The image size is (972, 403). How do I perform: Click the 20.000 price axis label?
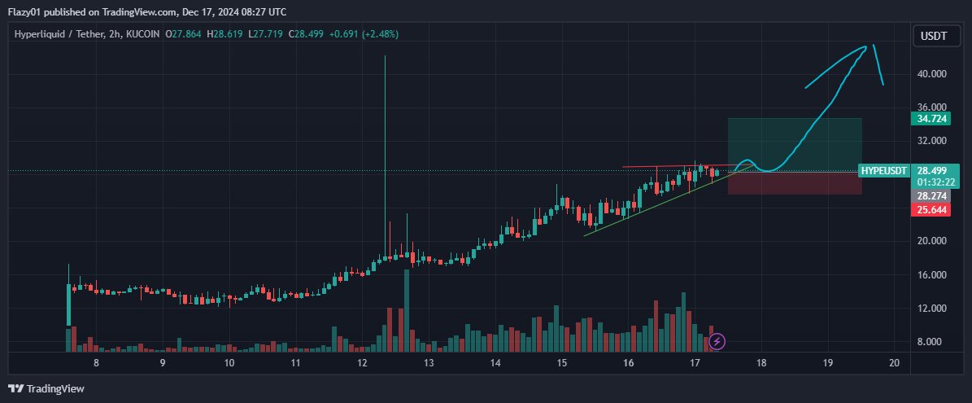[931, 241]
